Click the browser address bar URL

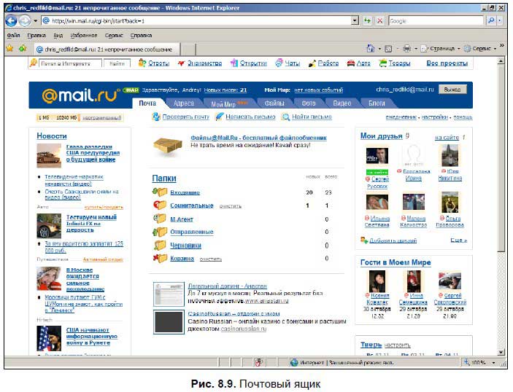196,21
